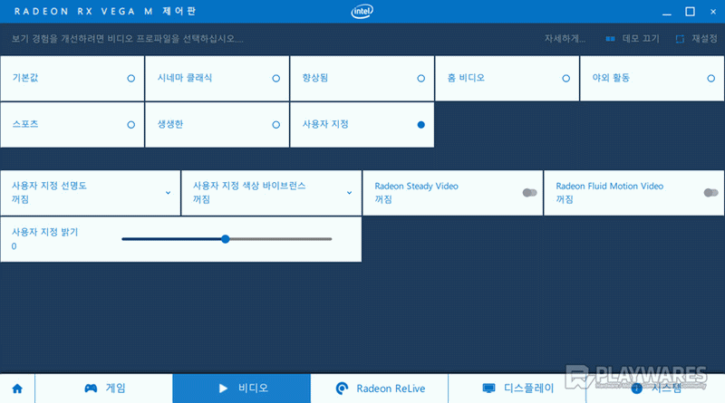Viewport: 725px width, 403px height.
Task: Click the monitor icon in 디스플레이 tab
Action: tap(488, 389)
